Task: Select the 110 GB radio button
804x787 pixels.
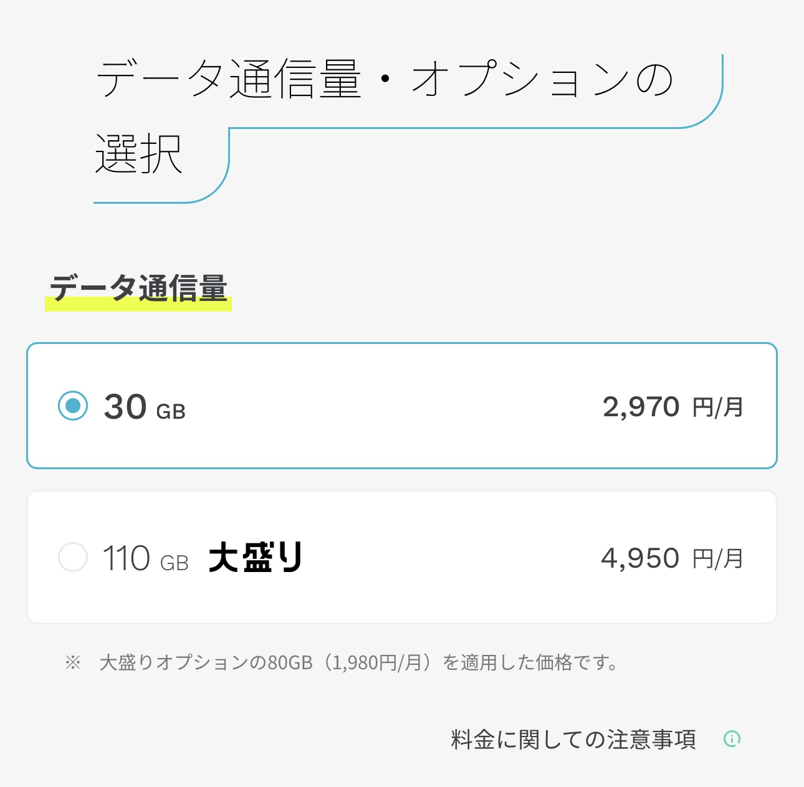Action: tap(73, 557)
